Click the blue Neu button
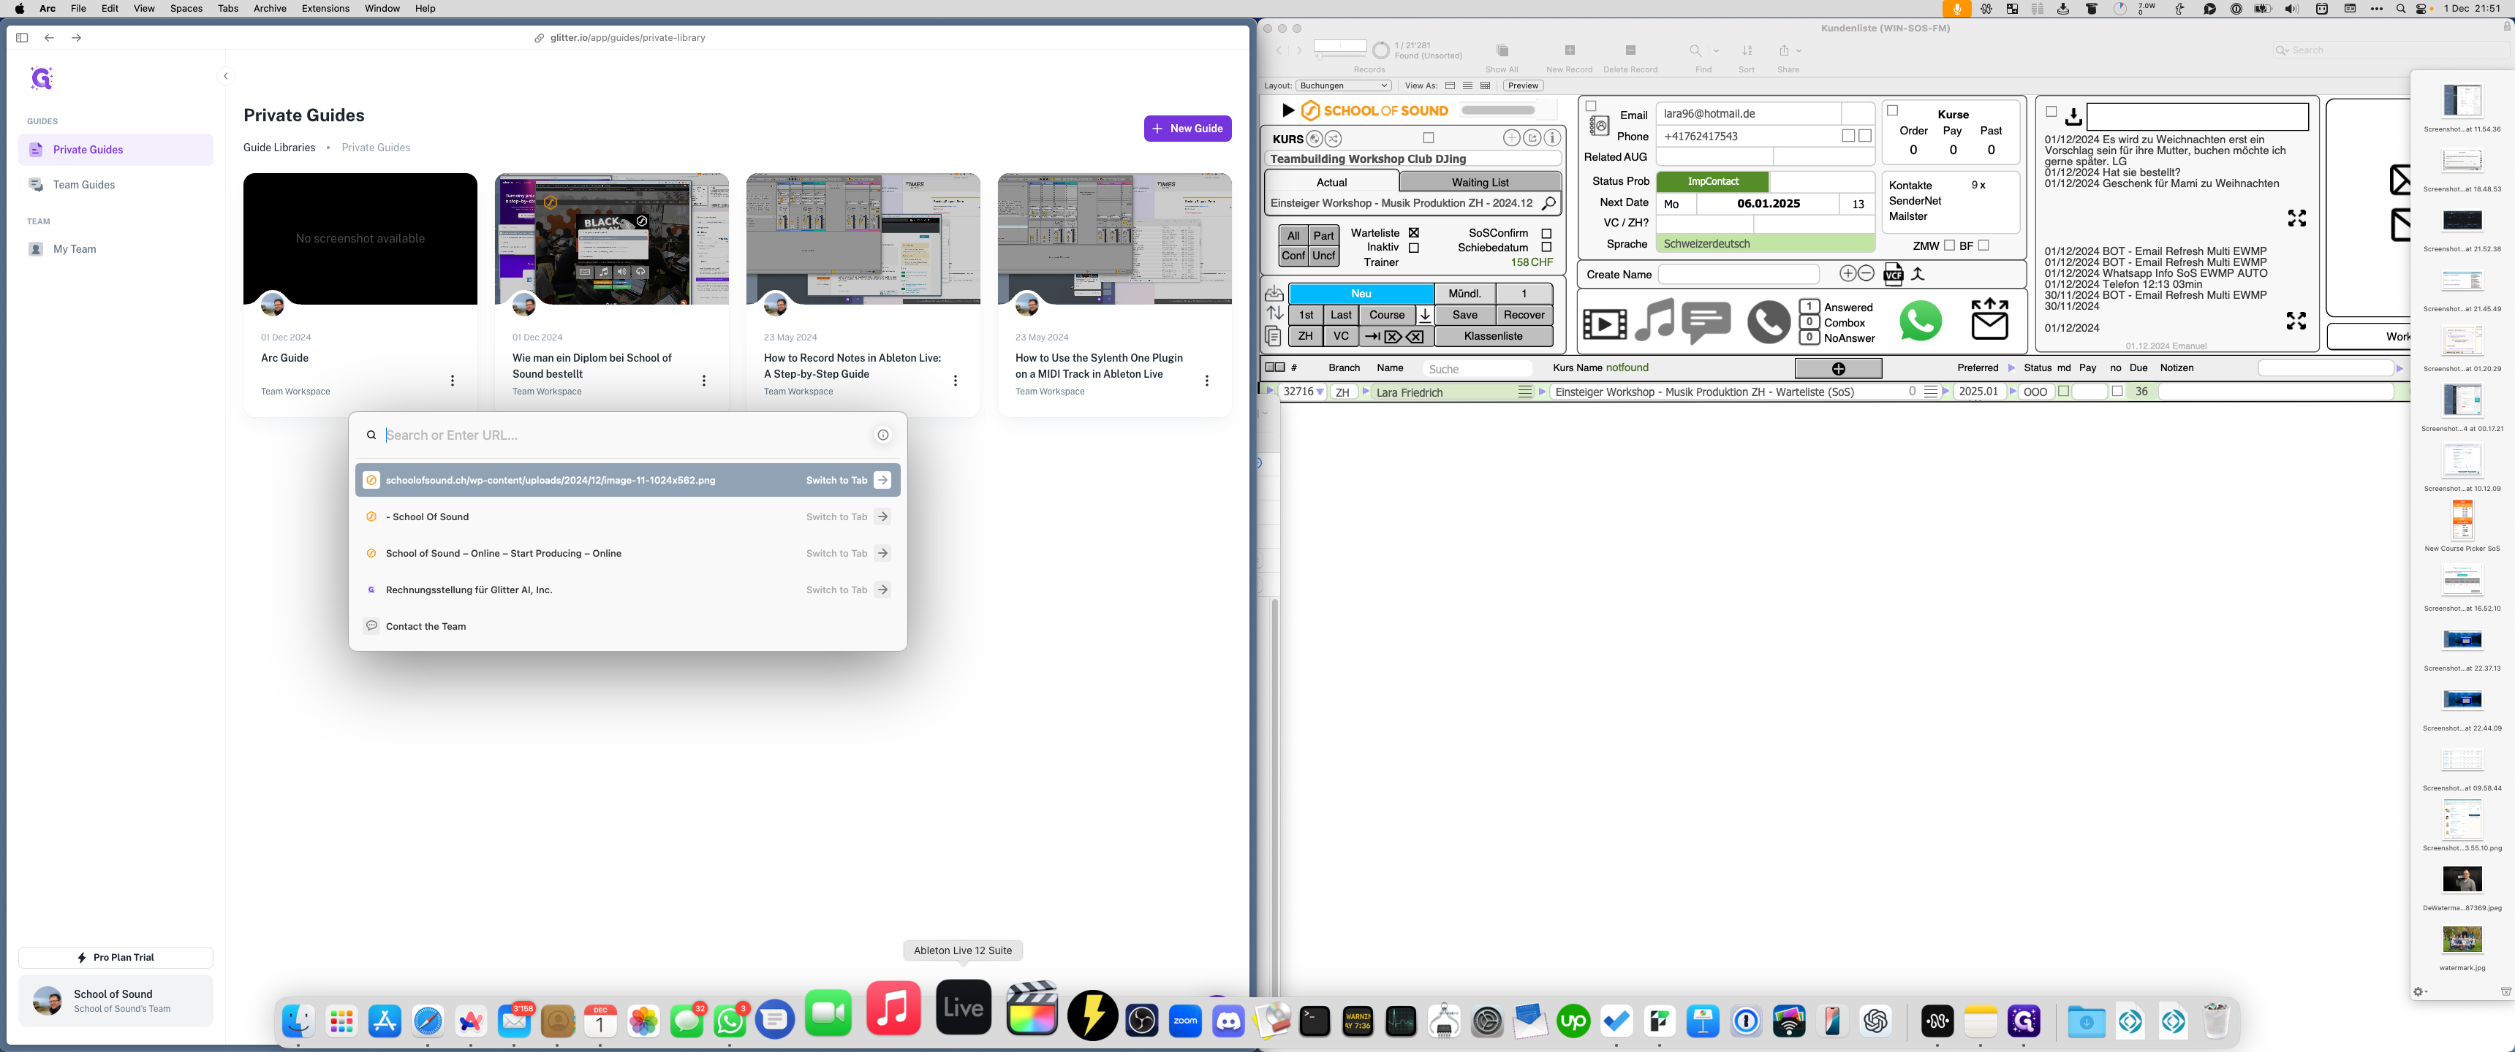 [x=1361, y=294]
